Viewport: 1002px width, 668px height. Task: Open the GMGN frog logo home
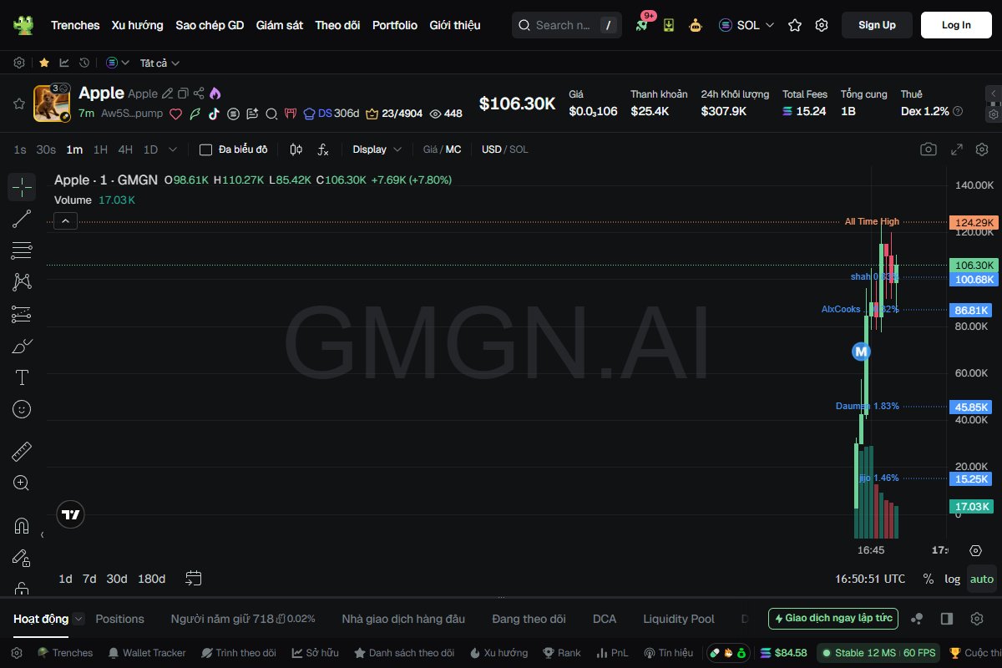click(23, 25)
